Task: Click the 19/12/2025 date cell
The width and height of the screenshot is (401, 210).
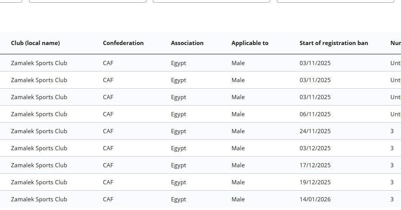Action: click(x=315, y=182)
